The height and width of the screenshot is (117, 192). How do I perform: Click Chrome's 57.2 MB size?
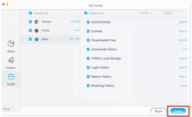pyautogui.click(x=75, y=22)
